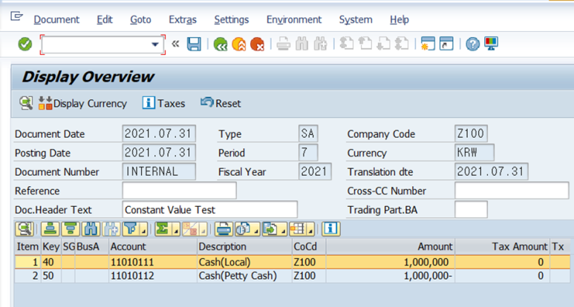Click the Trading Part.BA field

[x=471, y=209]
